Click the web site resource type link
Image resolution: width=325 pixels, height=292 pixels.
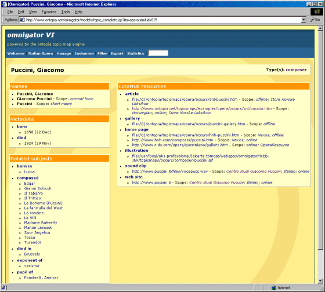(x=133, y=177)
